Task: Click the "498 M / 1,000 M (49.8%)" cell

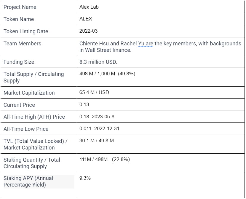Action: 107,74
